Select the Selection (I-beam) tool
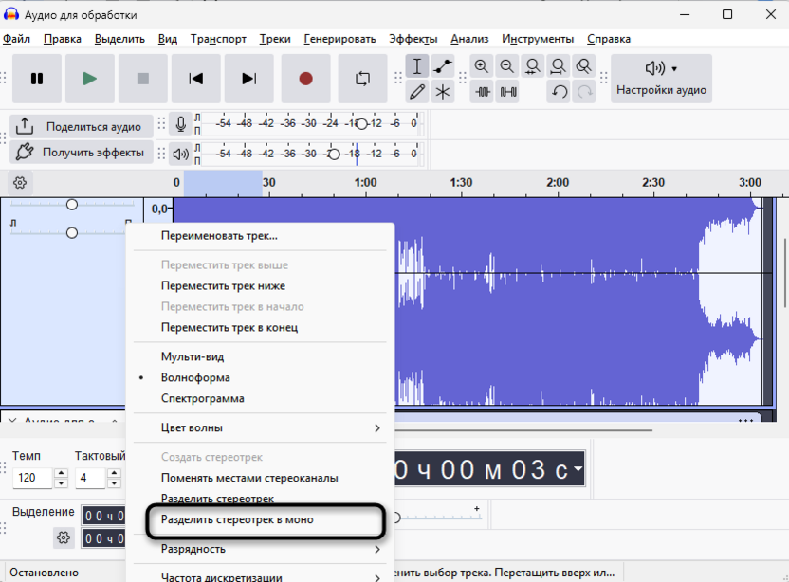This screenshot has width=789, height=582. pyautogui.click(x=417, y=66)
